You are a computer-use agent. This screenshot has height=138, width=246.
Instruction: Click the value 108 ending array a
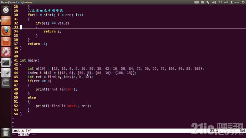(x=197, y=69)
